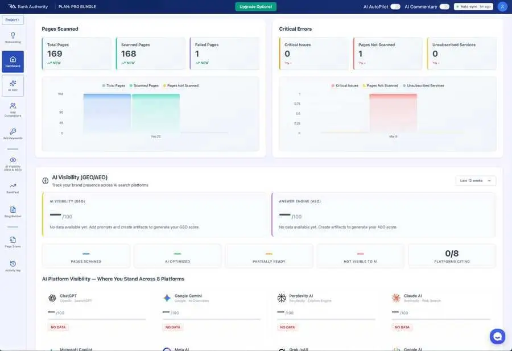Click the Google Gemini score progress bar
This screenshot has width=512, height=351.
[212, 319]
